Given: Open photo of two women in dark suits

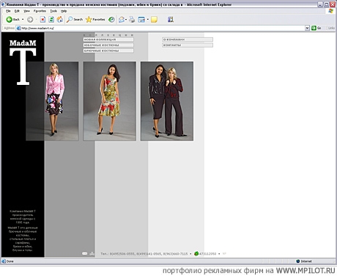Looking at the screenshot, I should (x=167, y=101).
